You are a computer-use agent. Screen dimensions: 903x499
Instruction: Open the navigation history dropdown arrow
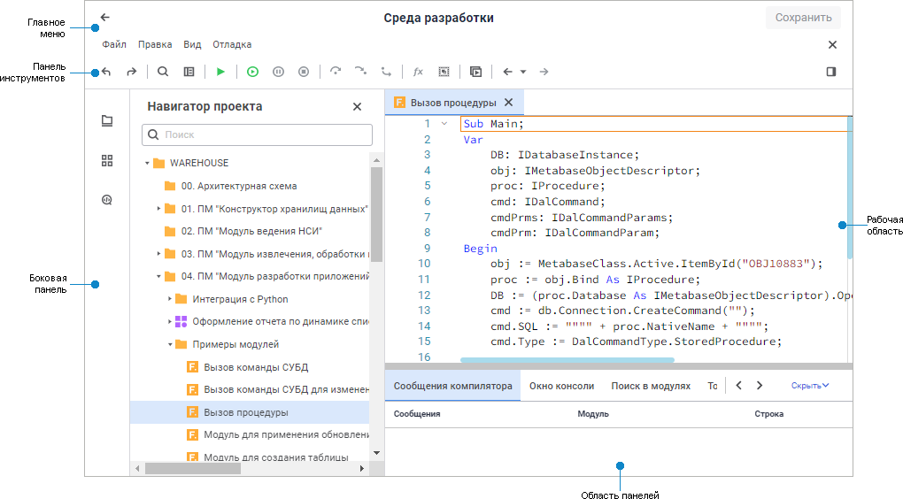523,72
